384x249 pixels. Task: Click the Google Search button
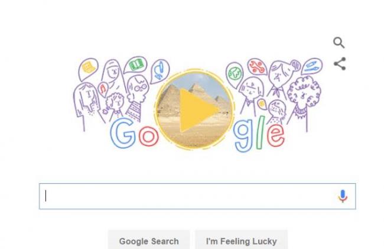[x=149, y=241]
